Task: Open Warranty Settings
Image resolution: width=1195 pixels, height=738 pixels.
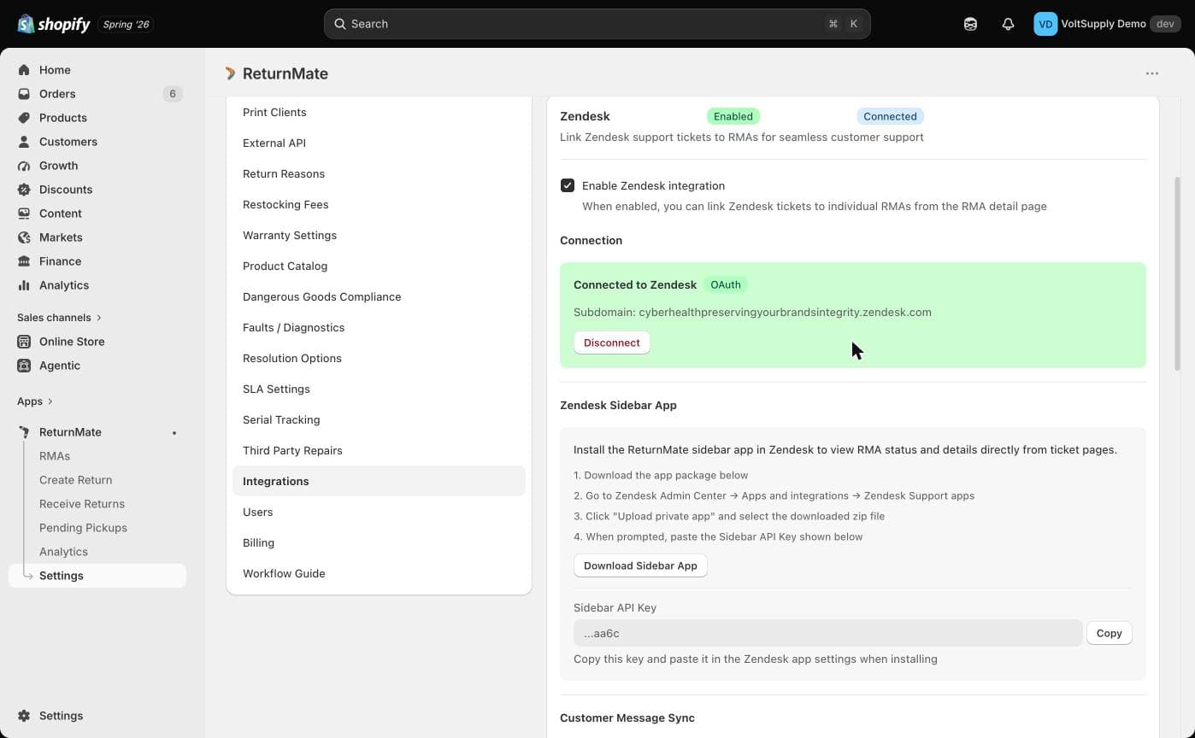Action: click(379, 236)
